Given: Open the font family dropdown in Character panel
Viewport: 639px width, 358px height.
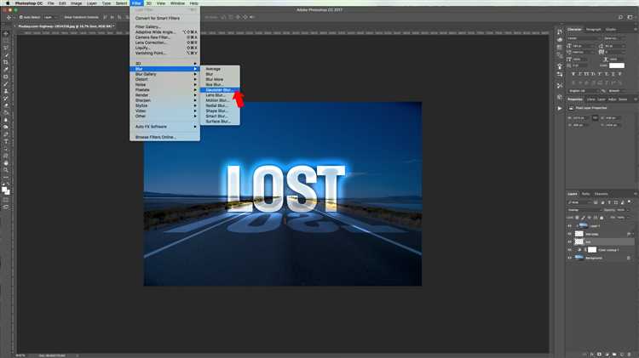Looking at the screenshot, I should 584,38.
